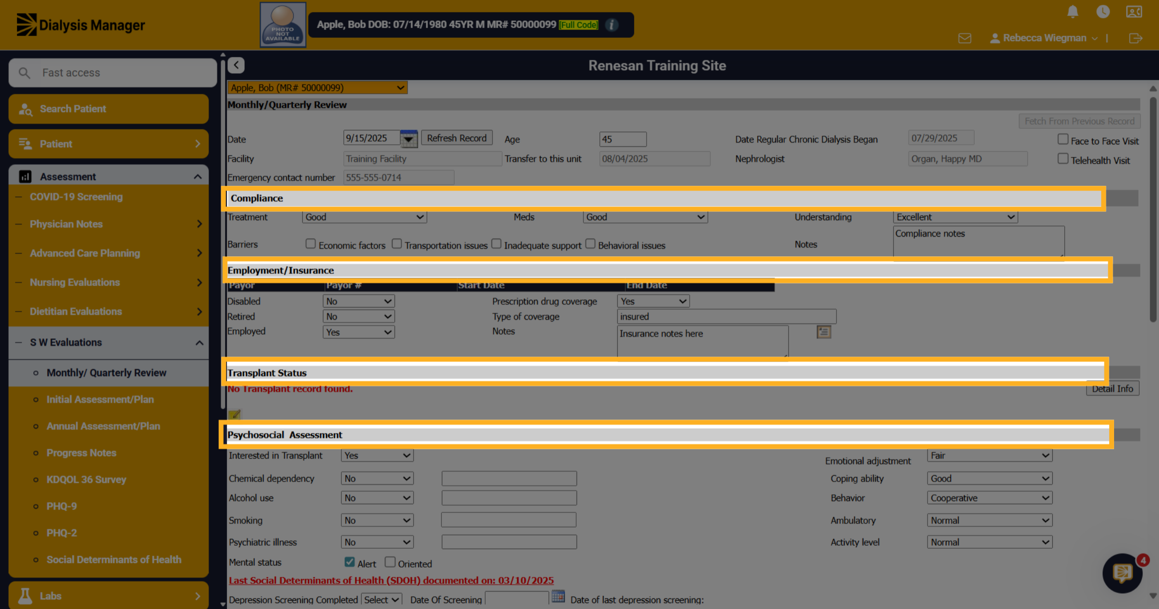Click the insurance notes template icon
Image resolution: width=1159 pixels, height=609 pixels.
[x=824, y=332]
